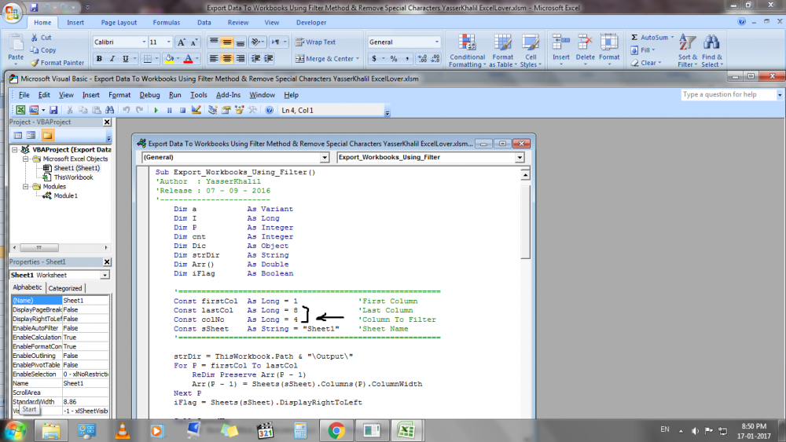Click the code window vertical scrollbar thumb
Screen dimensions: 786x442
coord(525,221)
